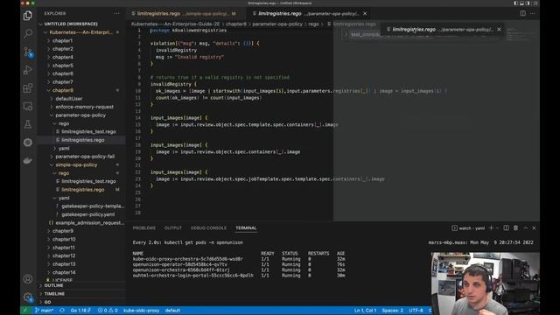
Task: Kill terminal with trash icon
Action: [x=515, y=227]
